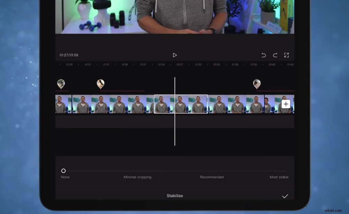Image resolution: width=349 pixels, height=214 pixels.
Task: Select the Minimal cropping stabilization option
Action: pos(137,177)
